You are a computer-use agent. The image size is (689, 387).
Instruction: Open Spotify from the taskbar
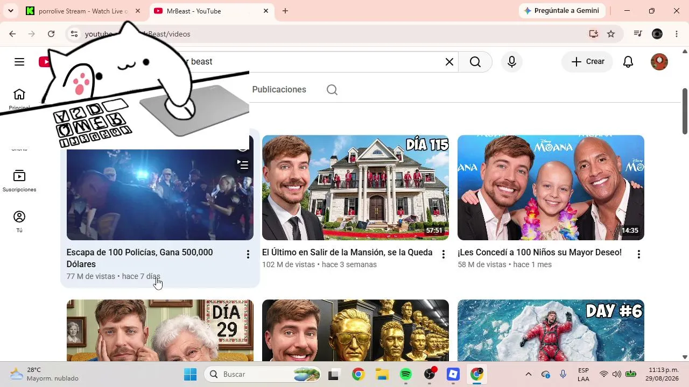(406, 374)
